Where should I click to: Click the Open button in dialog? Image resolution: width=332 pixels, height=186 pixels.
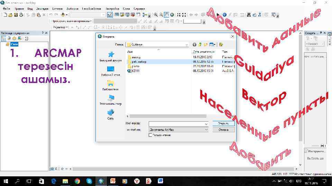pyautogui.click(x=223, y=123)
